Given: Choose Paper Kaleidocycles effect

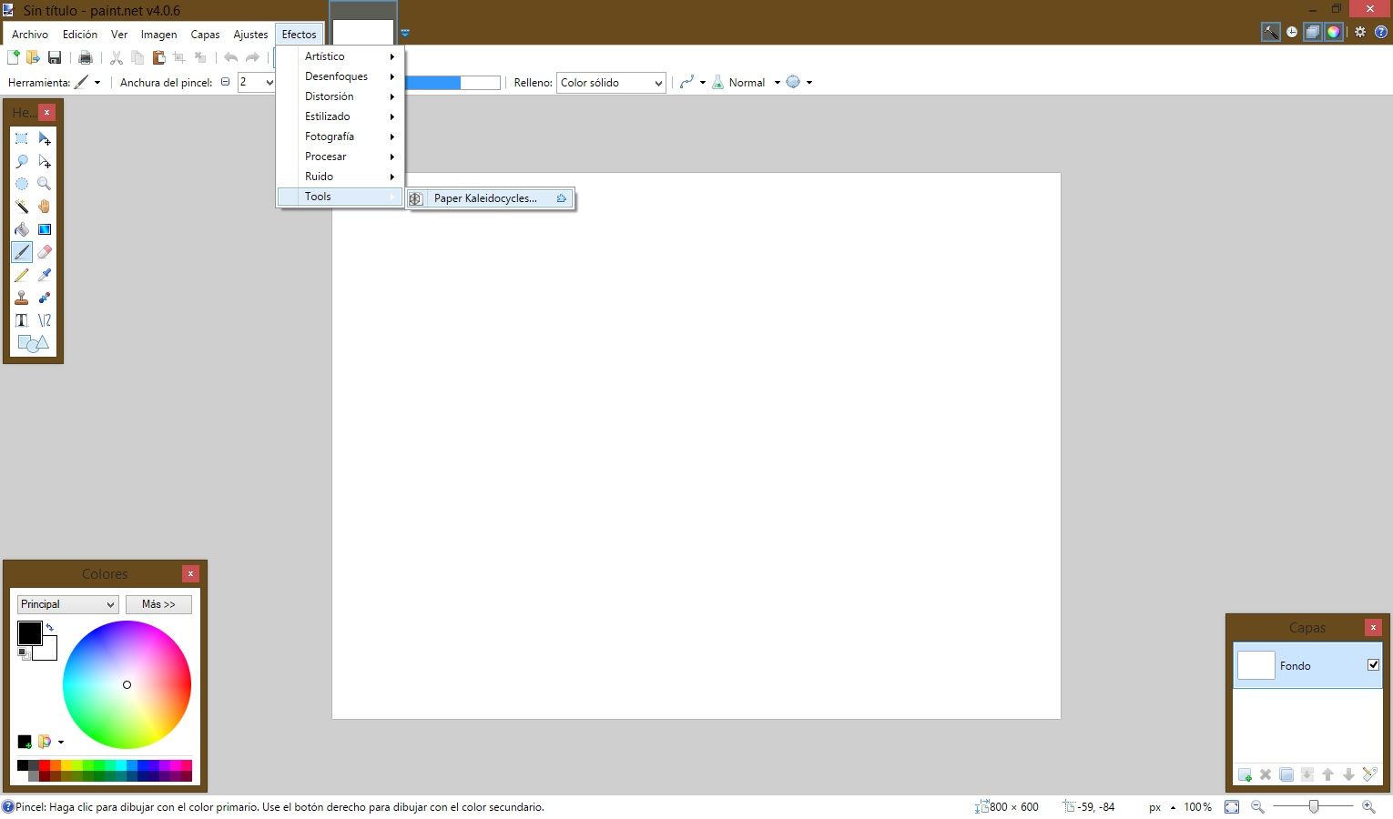Looking at the screenshot, I should [490, 198].
